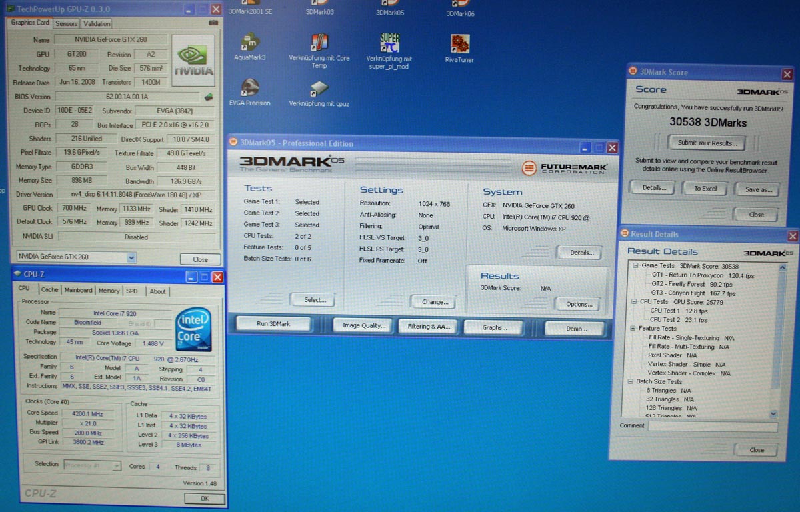Open the Processor Selection dropdown in CPU-Z
The image size is (800, 512).
coord(117,466)
